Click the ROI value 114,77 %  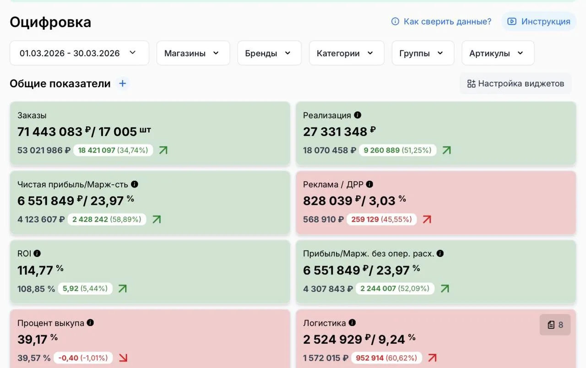[40, 270]
